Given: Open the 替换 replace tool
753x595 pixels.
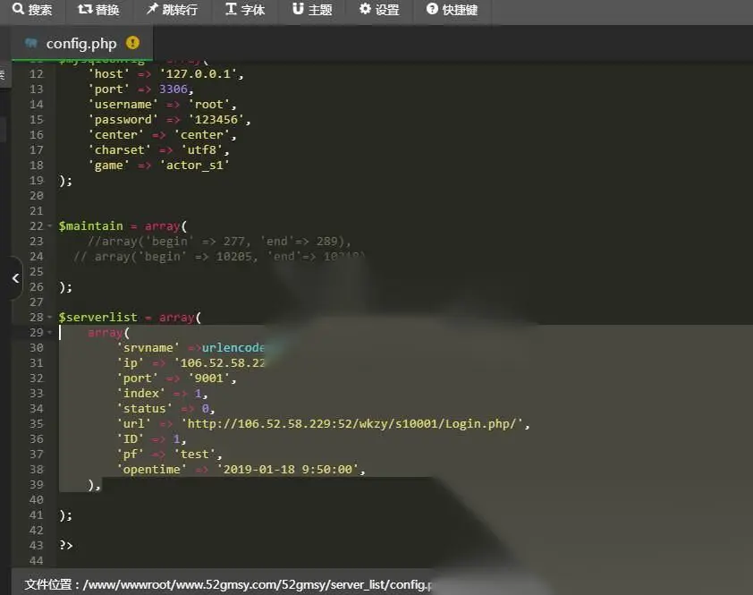Looking at the screenshot, I should point(98,10).
